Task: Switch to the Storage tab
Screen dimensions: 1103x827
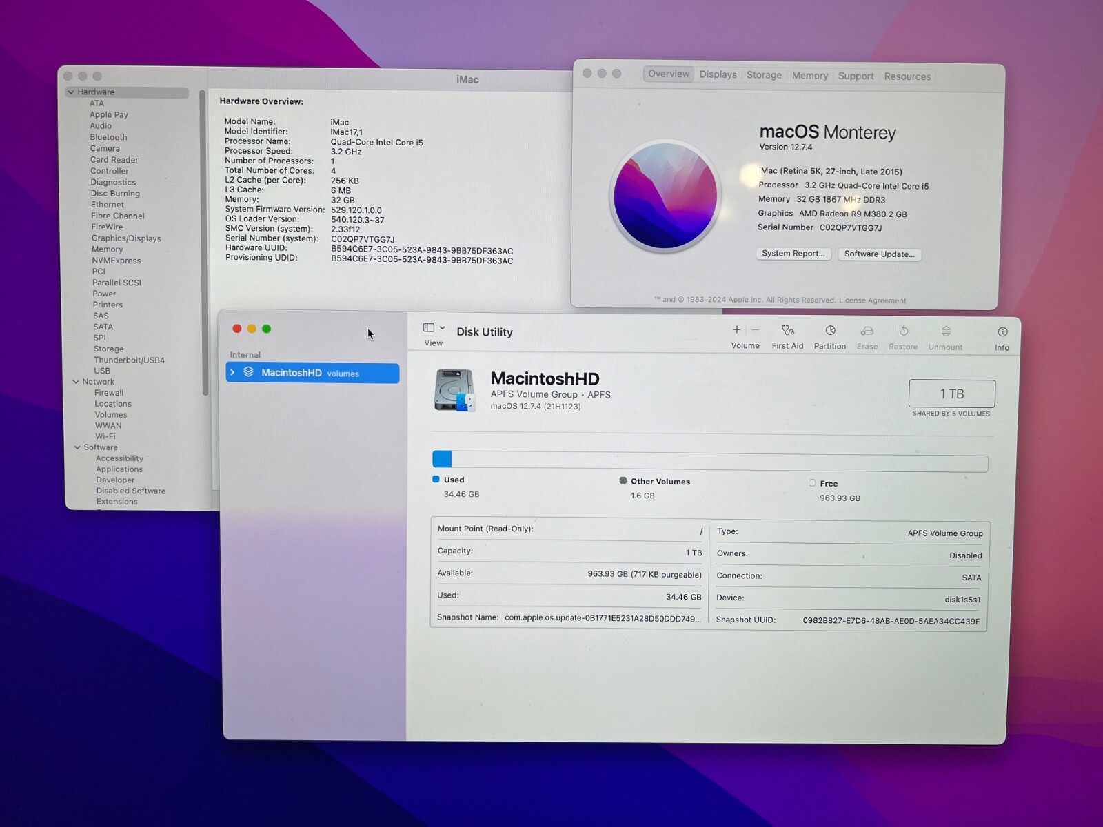Action: [764, 75]
